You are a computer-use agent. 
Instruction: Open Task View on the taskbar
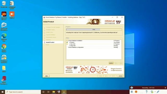49,92
